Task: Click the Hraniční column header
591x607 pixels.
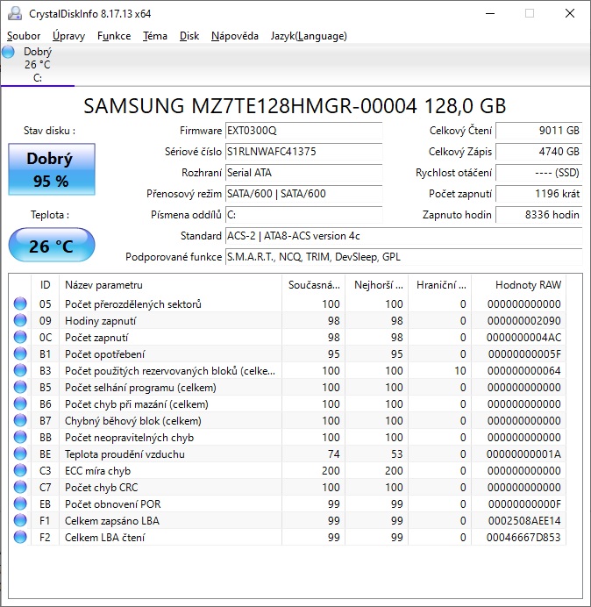Action: [439, 285]
